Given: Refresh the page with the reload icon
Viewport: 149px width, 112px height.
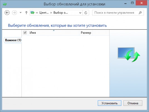Looking at the screenshot, I should [x=86, y=13].
